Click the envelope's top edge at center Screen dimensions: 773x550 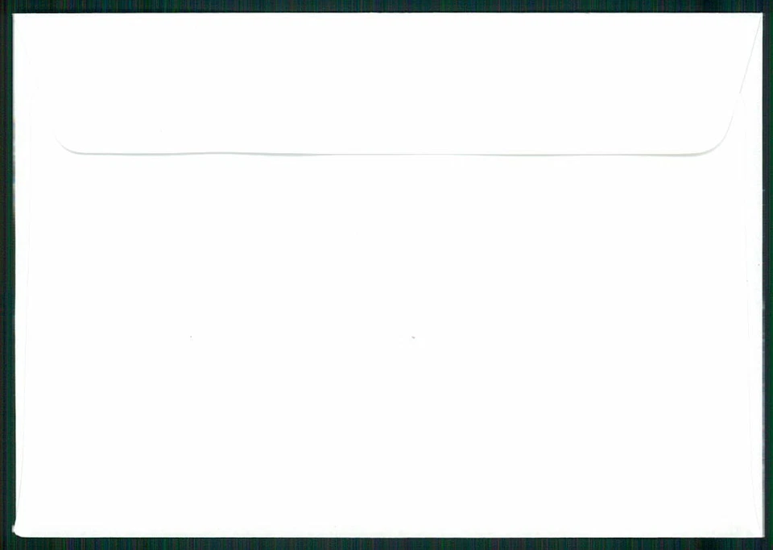(x=387, y=14)
